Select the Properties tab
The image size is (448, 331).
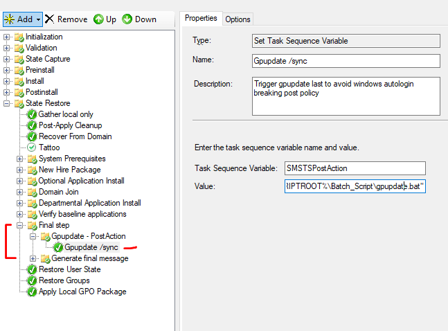[x=201, y=18]
